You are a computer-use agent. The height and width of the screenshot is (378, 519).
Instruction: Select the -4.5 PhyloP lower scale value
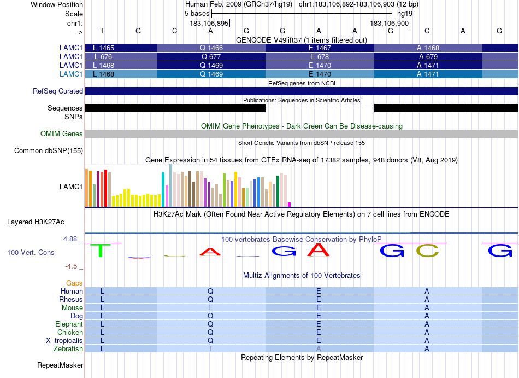pos(71,266)
